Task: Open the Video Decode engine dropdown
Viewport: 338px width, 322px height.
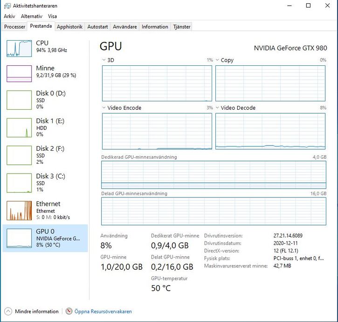Action: [217, 108]
